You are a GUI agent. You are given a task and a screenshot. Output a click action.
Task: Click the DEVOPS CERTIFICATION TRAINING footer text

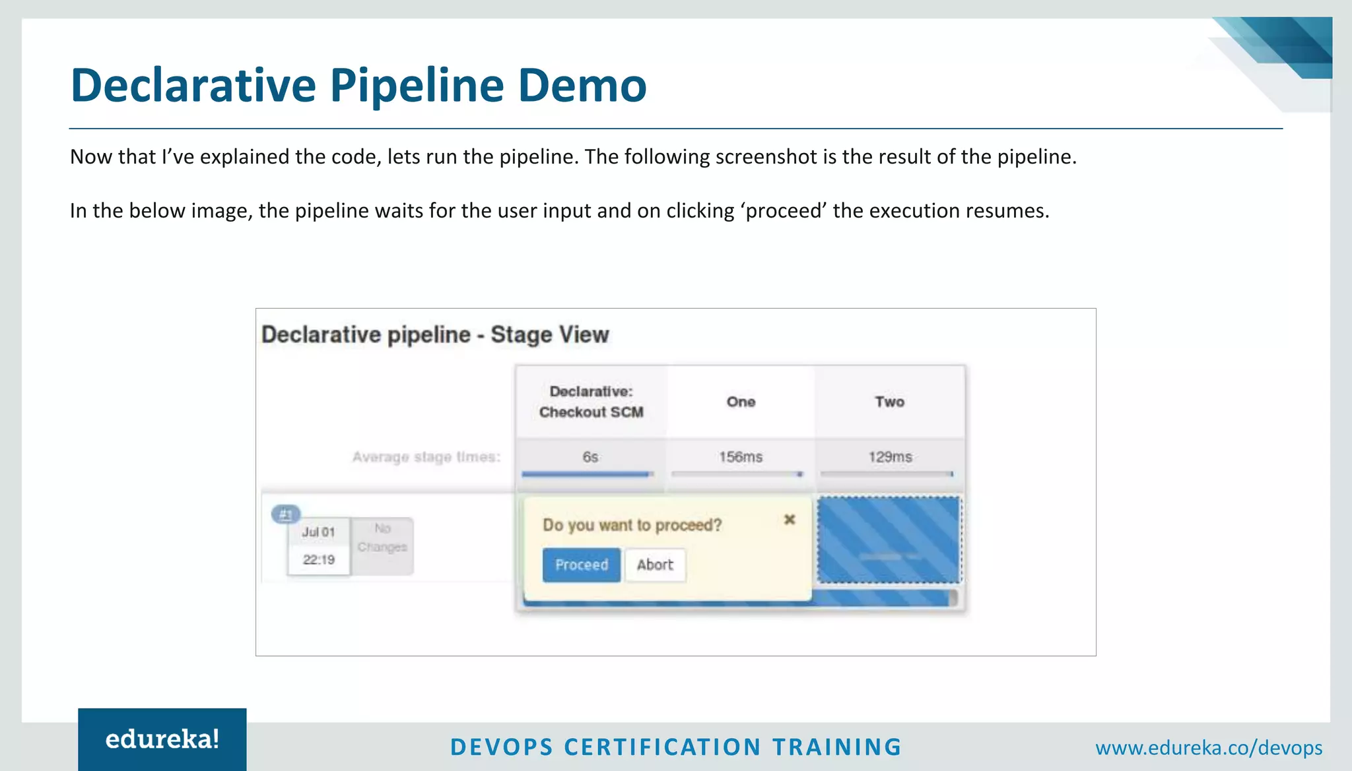click(x=676, y=747)
